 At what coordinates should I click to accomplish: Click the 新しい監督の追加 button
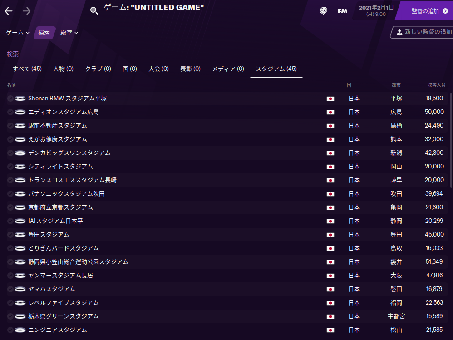422,32
